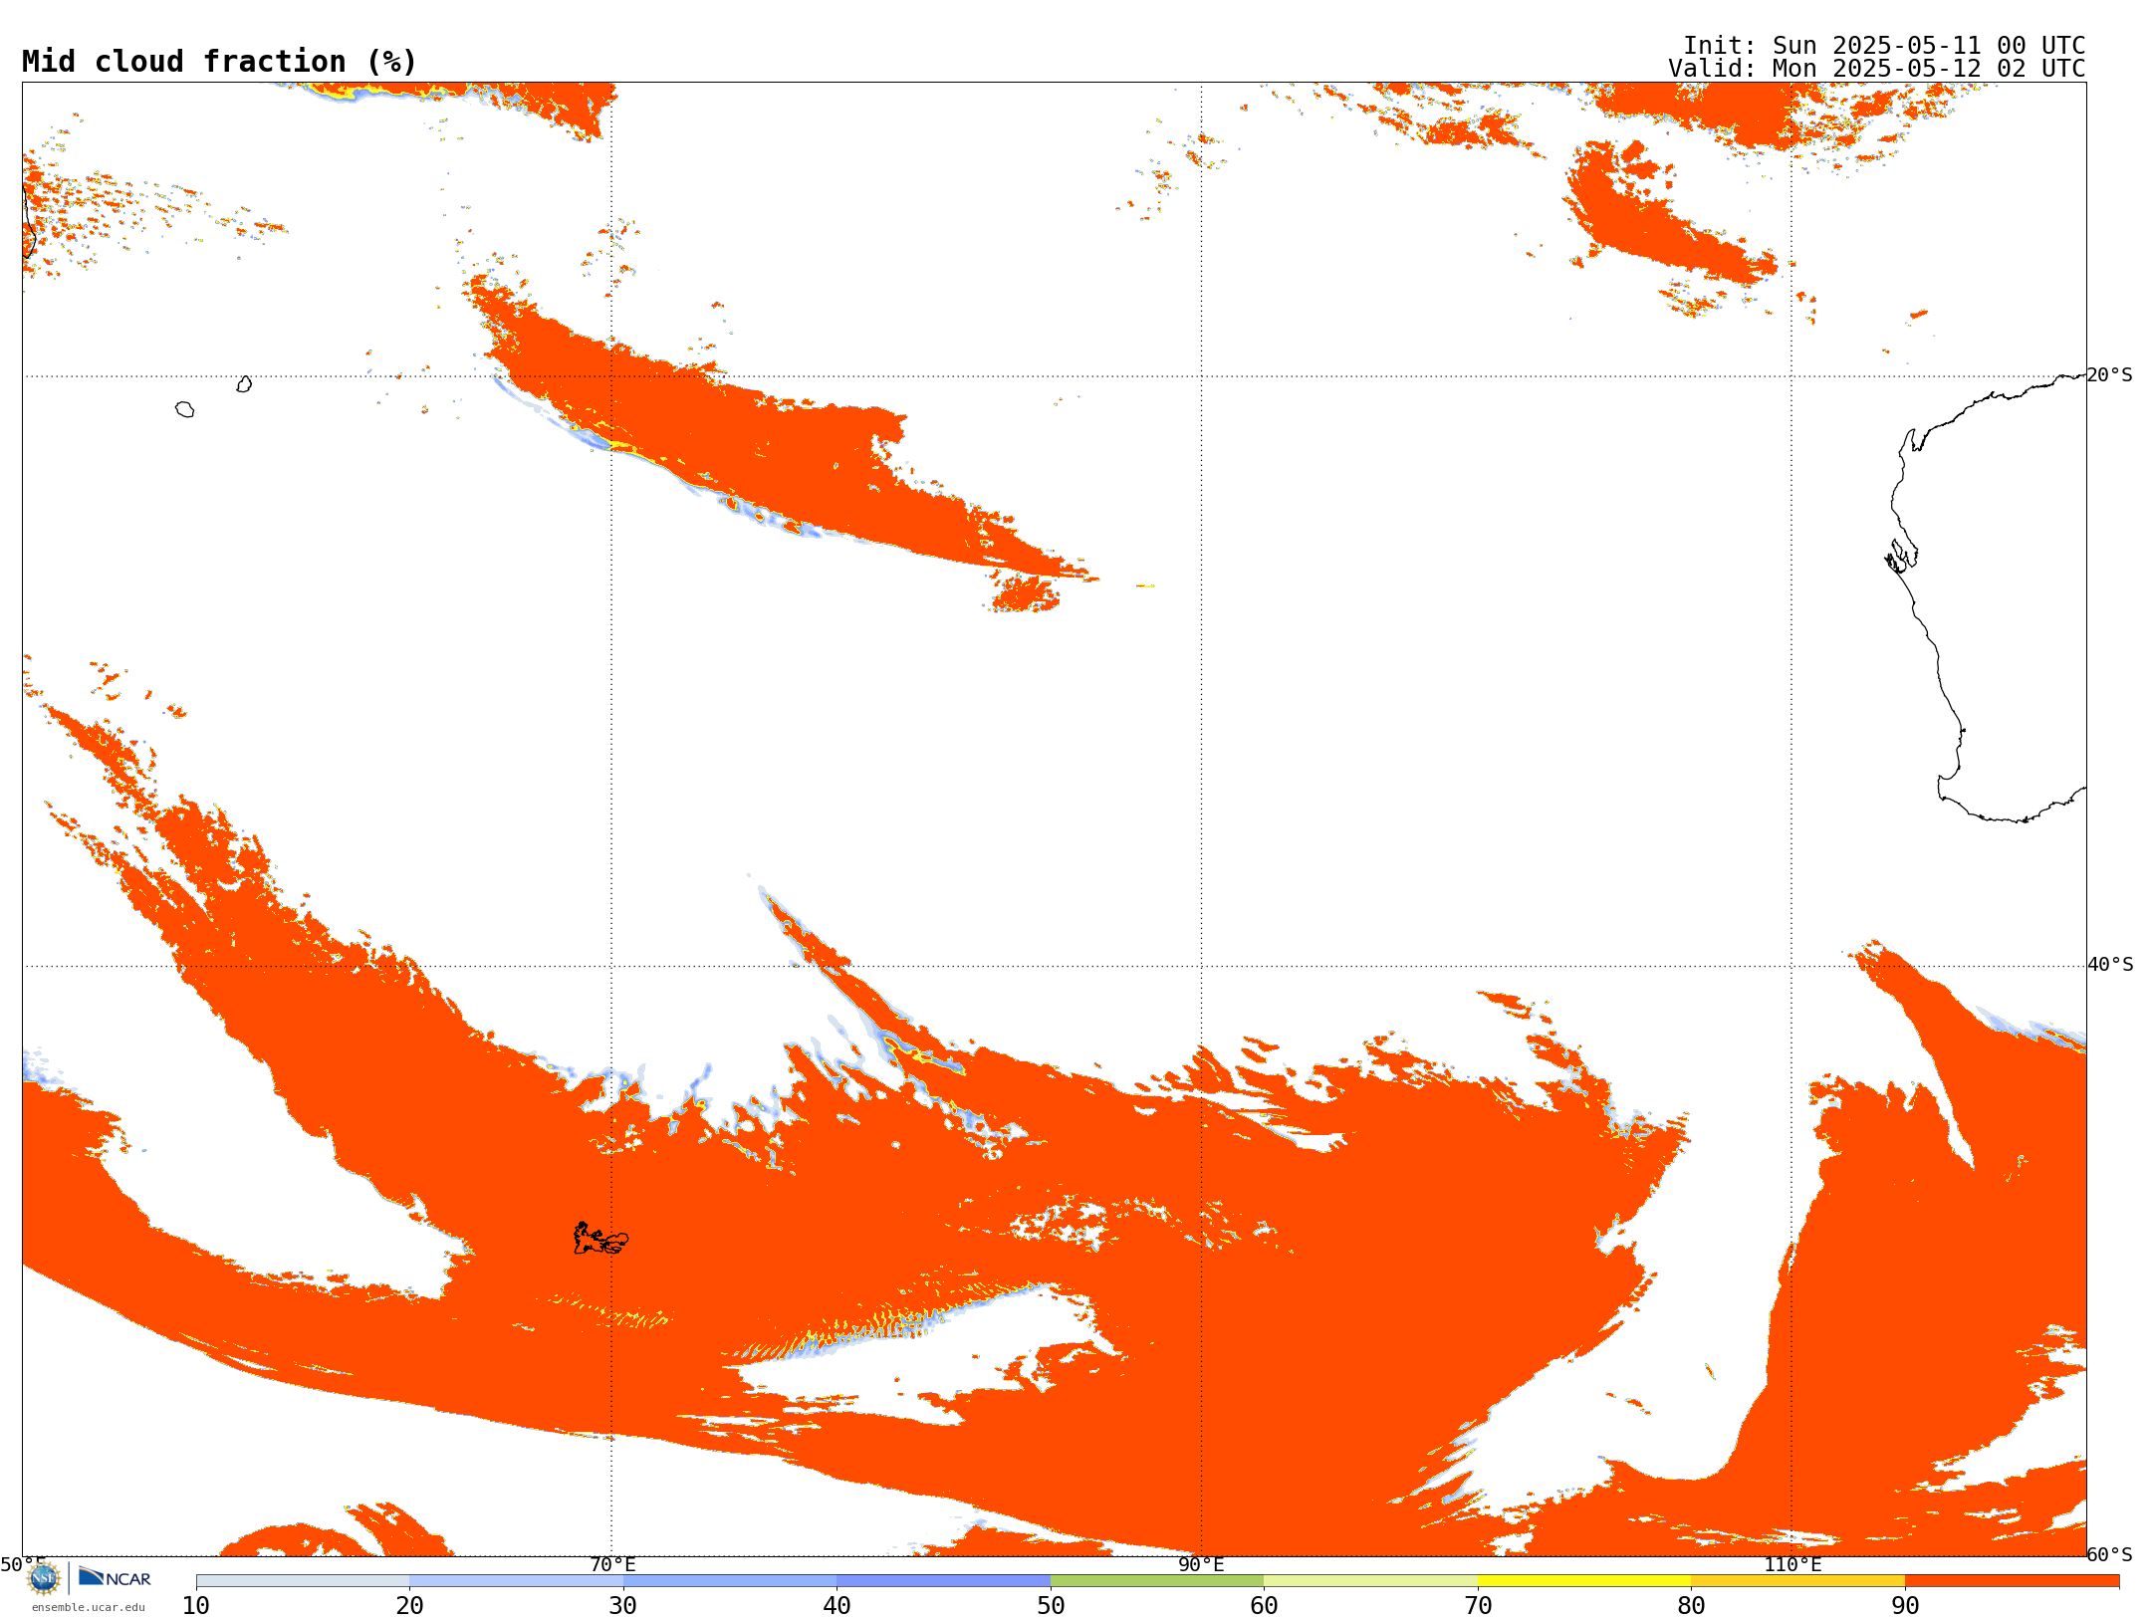
Task: Click the 50–60 green color bar segment
Action: click(x=1157, y=1581)
